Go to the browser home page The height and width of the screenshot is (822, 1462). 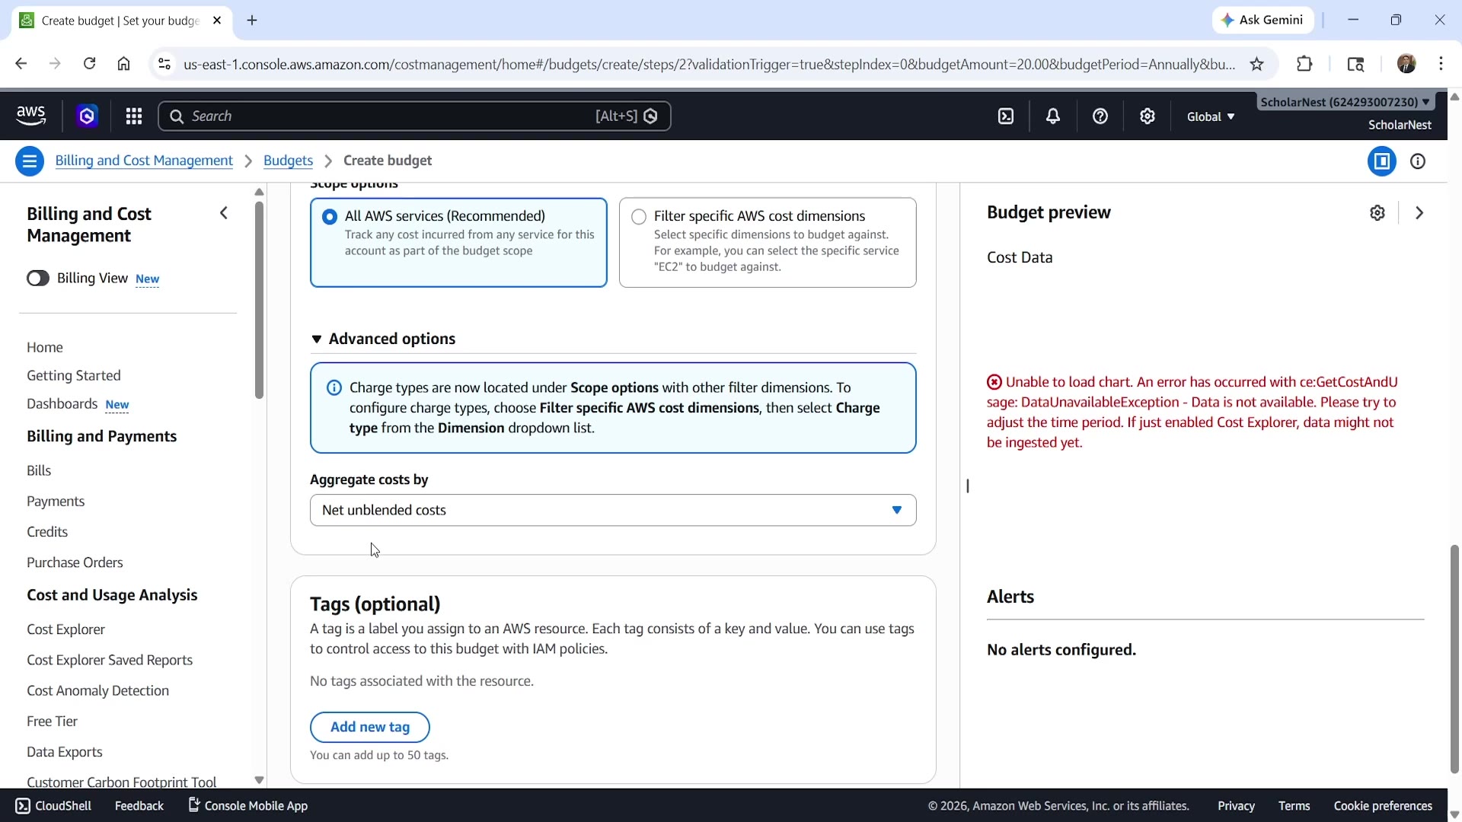pyautogui.click(x=124, y=64)
